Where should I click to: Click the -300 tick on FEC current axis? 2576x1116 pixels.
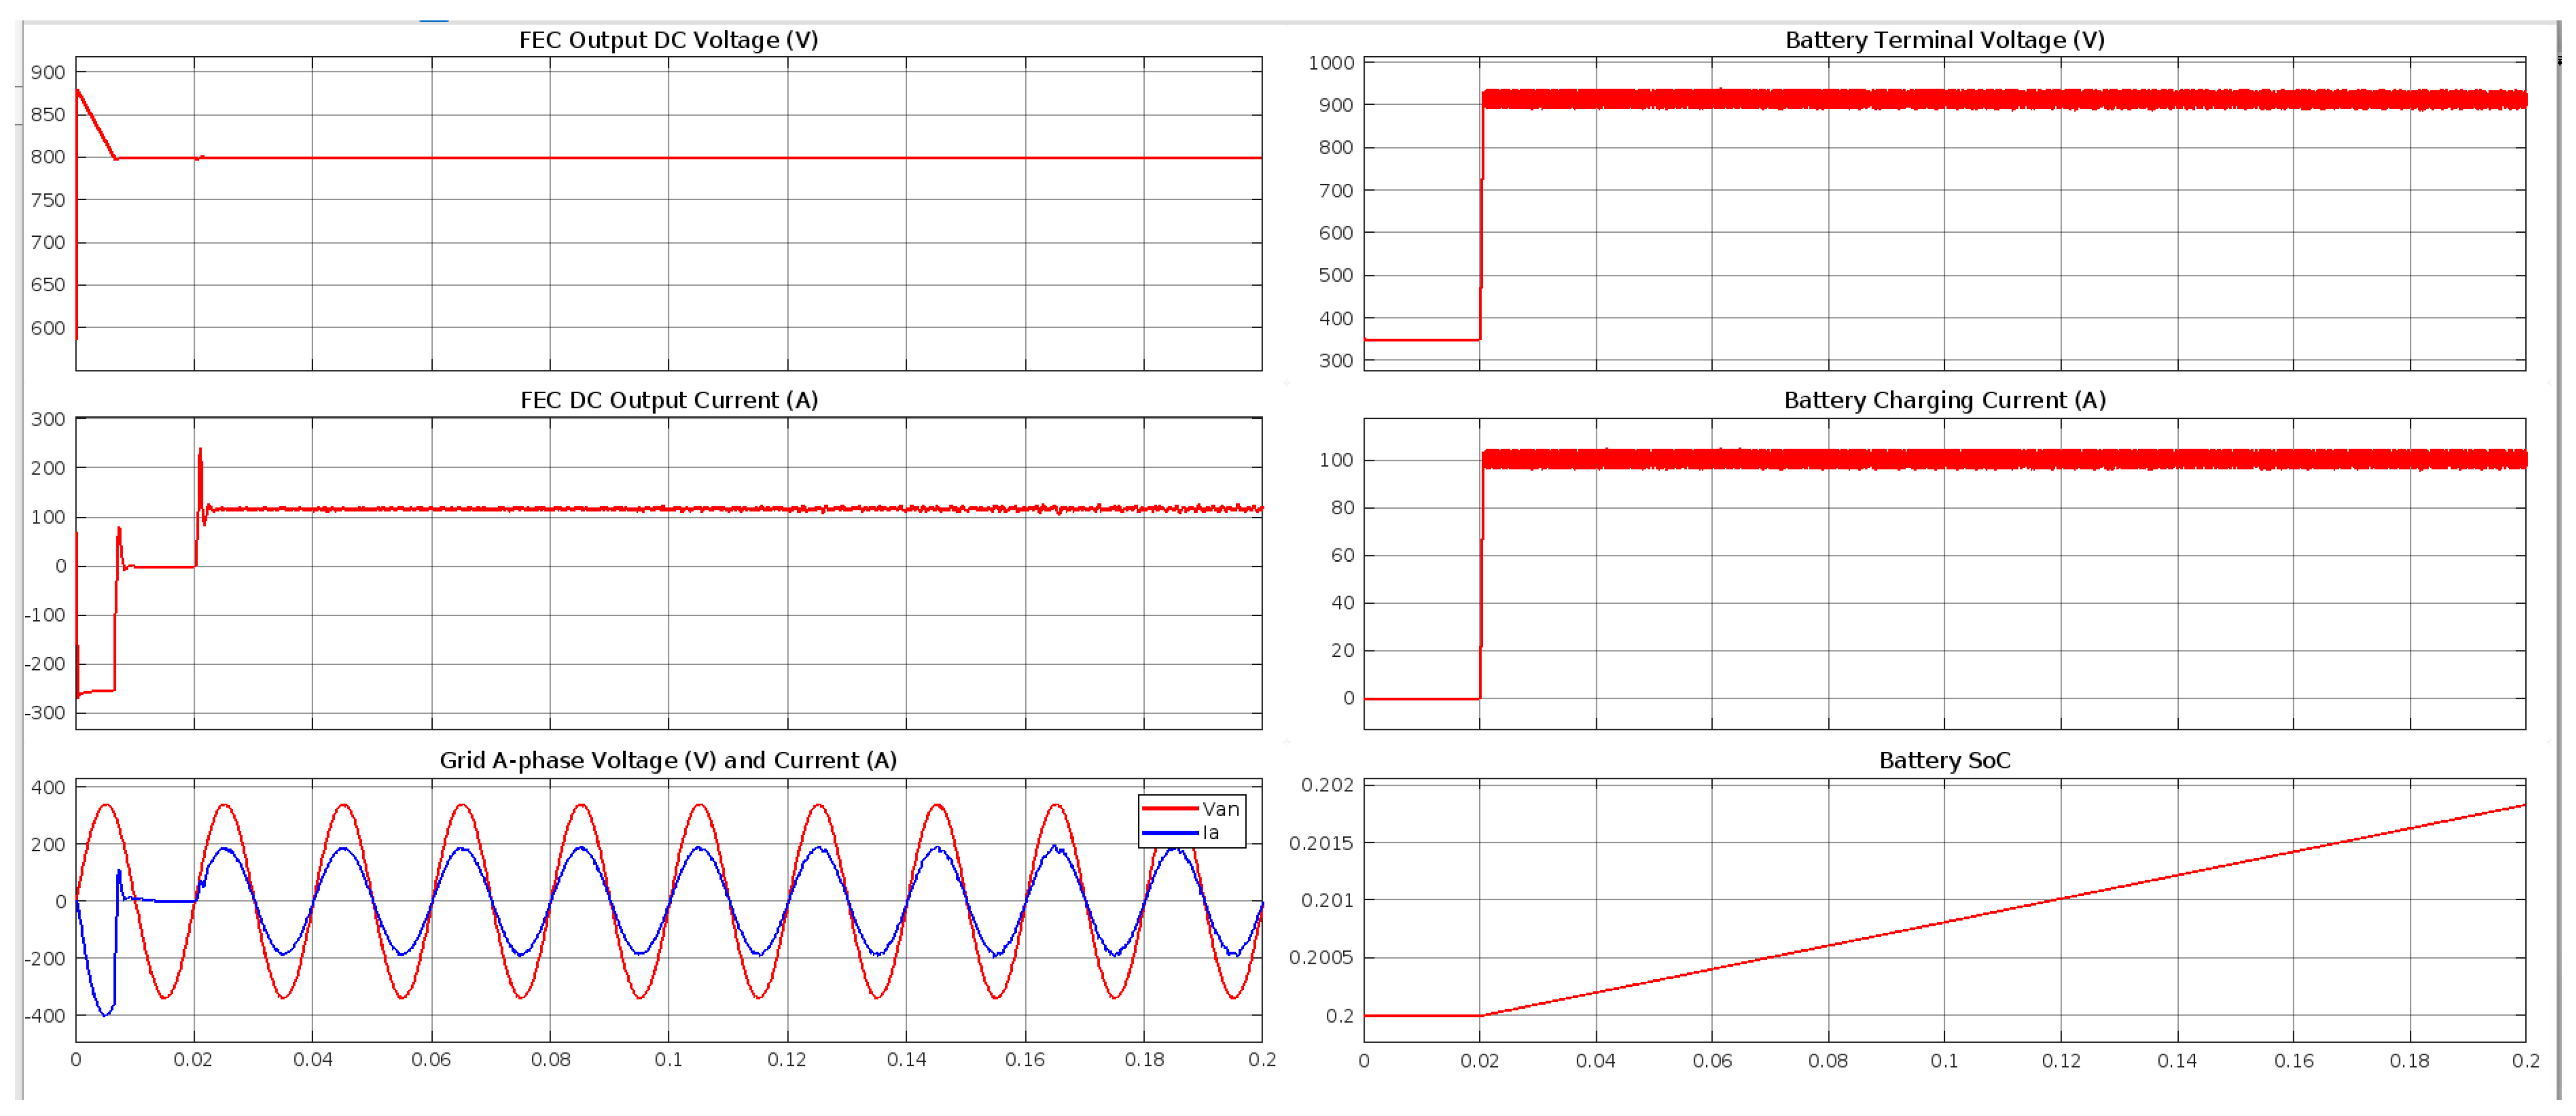point(45,713)
